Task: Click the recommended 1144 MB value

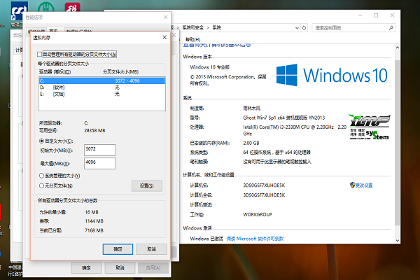Action: pos(94,221)
